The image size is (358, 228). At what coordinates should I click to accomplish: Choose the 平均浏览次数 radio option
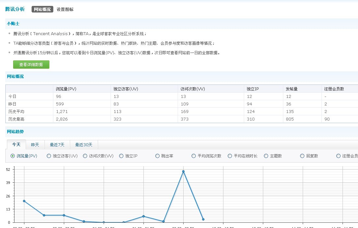coord(193,156)
